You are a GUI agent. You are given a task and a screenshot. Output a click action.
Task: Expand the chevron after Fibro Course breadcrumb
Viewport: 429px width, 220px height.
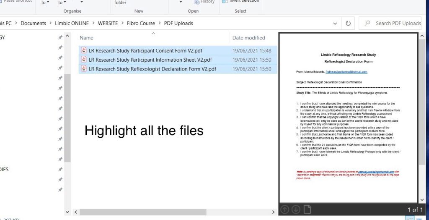pyautogui.click(x=159, y=24)
